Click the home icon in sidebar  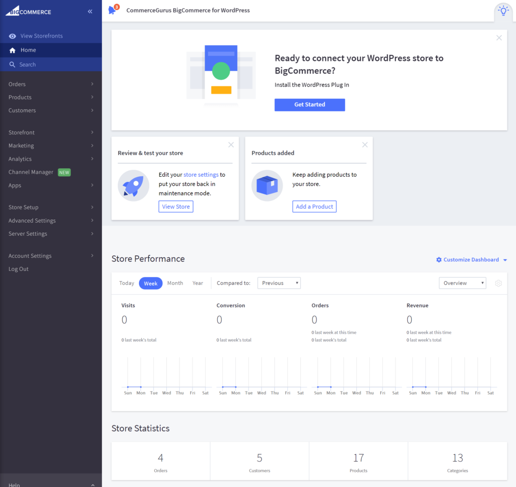point(13,50)
